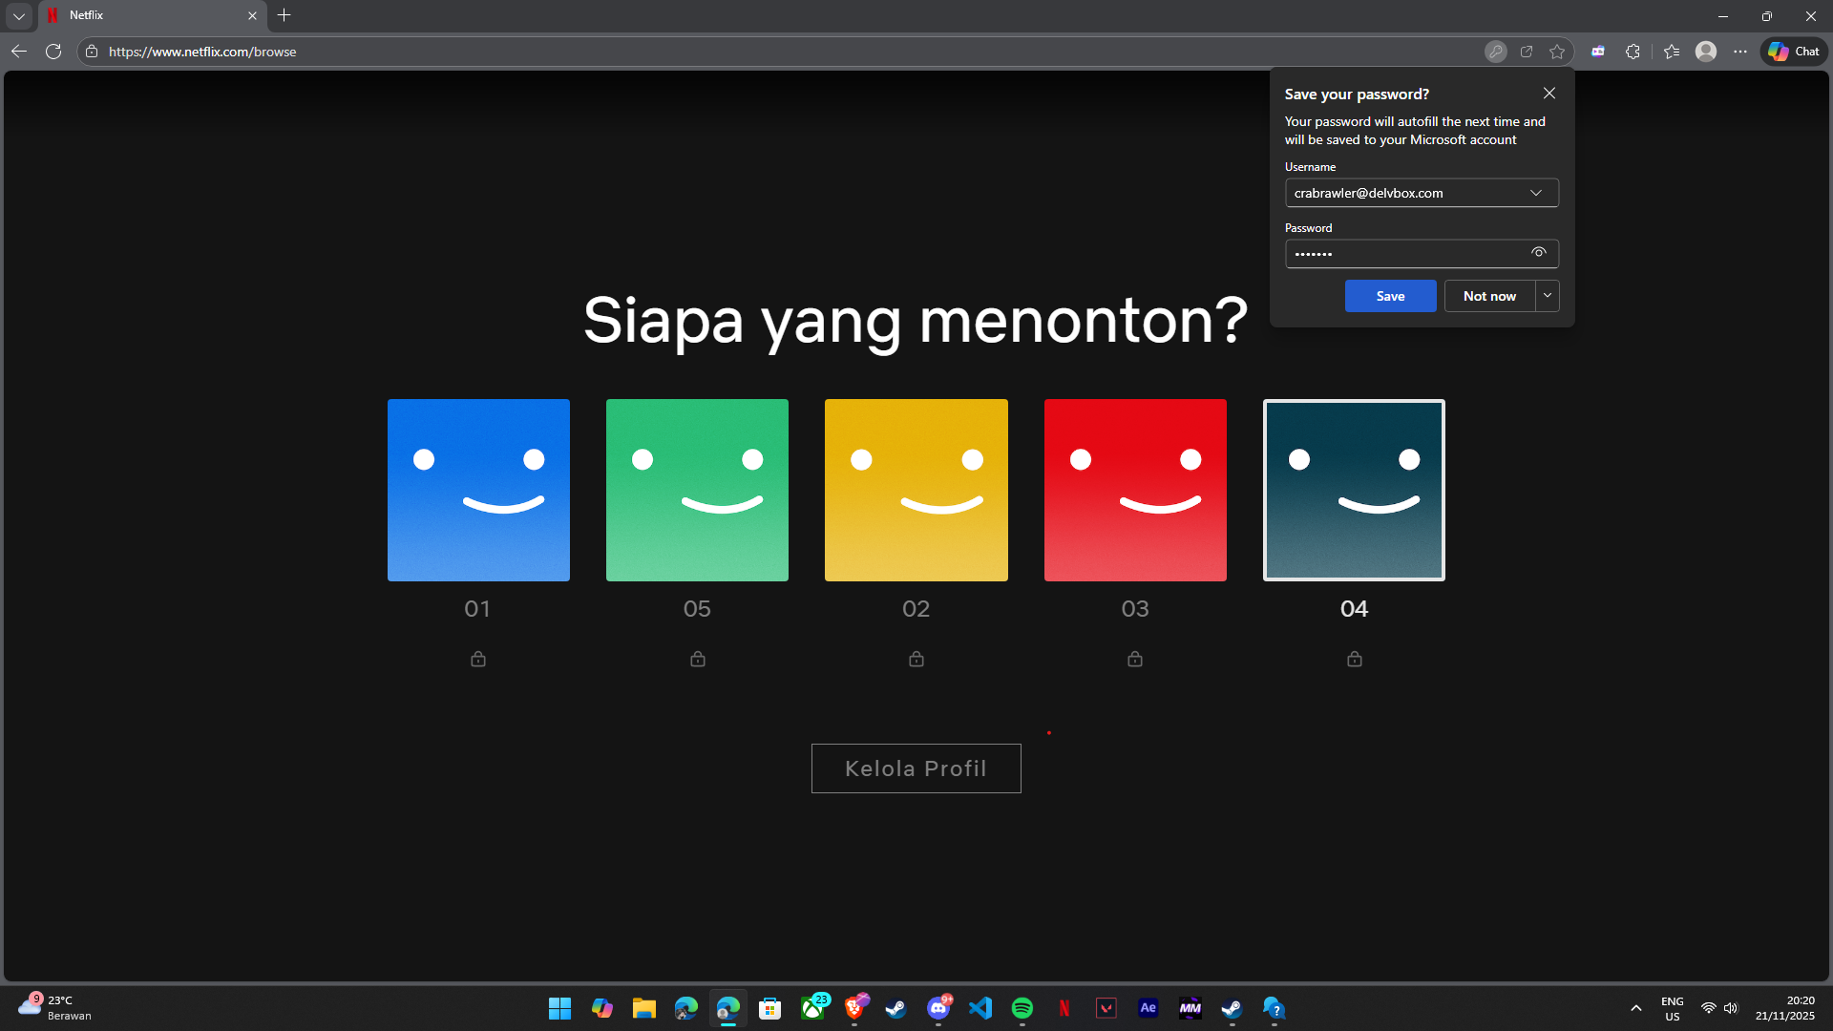This screenshot has height=1031, width=1833.
Task: Expand the Not now options arrow
Action: pyautogui.click(x=1548, y=296)
